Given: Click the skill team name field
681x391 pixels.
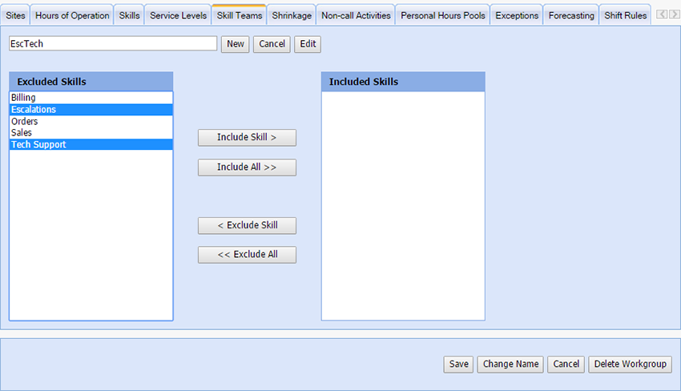Looking at the screenshot, I should [x=113, y=44].
